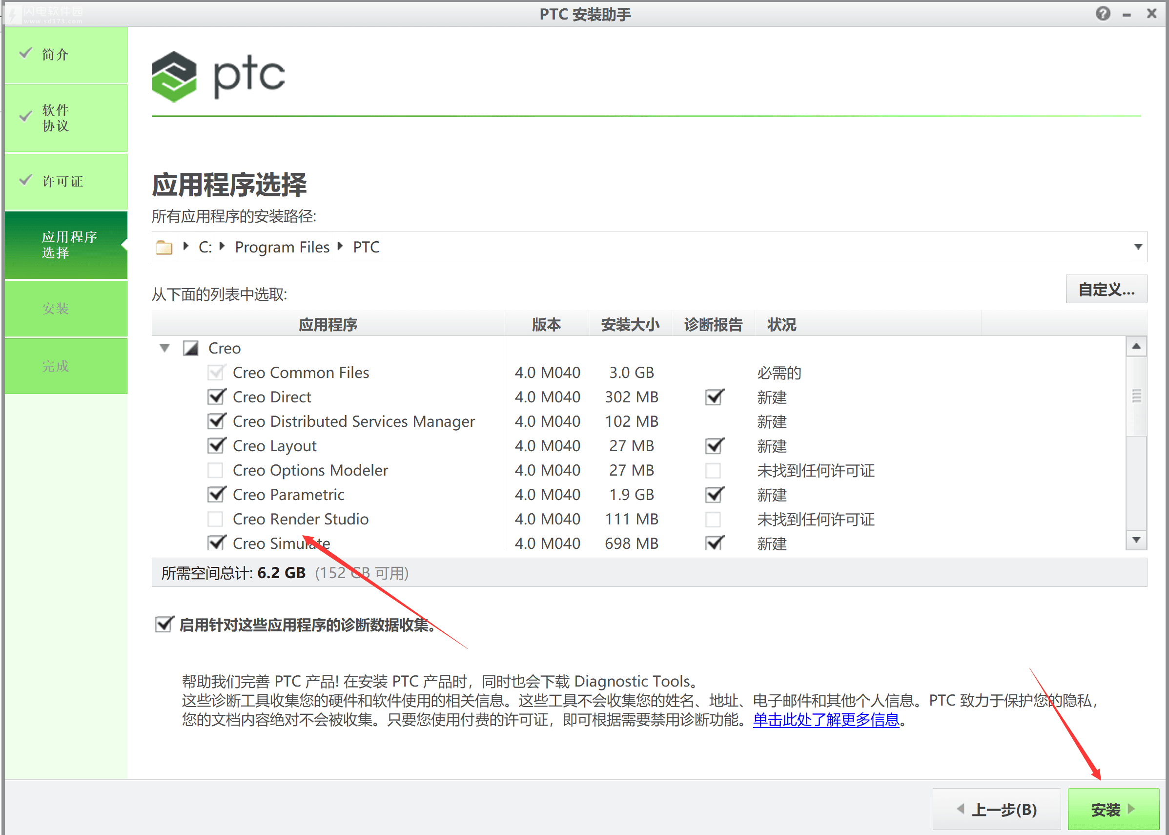Screen dimensions: 1169x835
Task: Click the 必需的 status text
Action: 779,373
